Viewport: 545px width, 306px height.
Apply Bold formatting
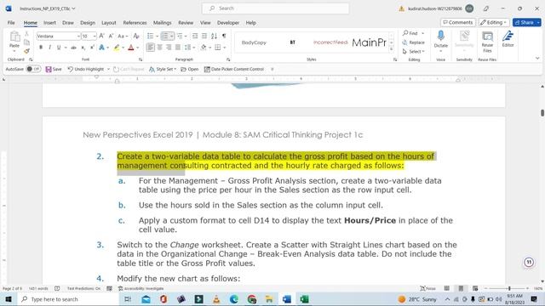coord(41,48)
